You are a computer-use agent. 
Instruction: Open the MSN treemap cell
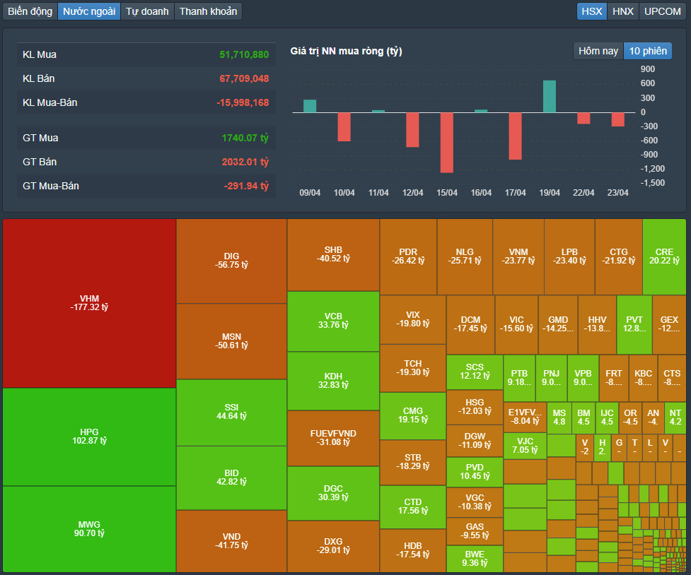(x=231, y=341)
